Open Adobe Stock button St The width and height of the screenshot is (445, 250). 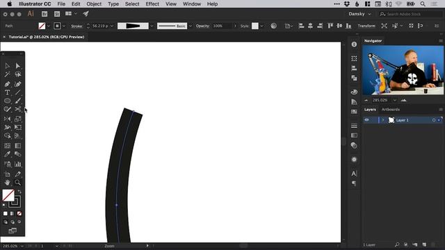pyautogui.click(x=57, y=14)
